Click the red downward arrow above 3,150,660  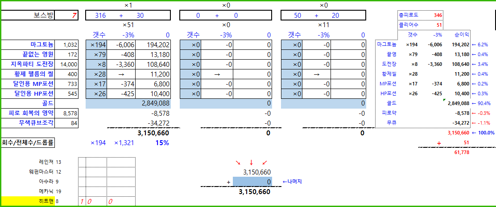251,162
